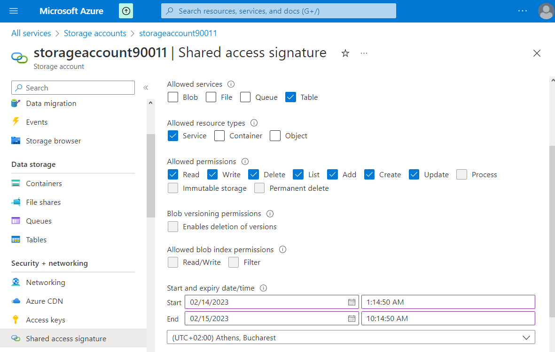The image size is (555, 352).
Task: Click the Storage browser icon
Action: (x=16, y=141)
